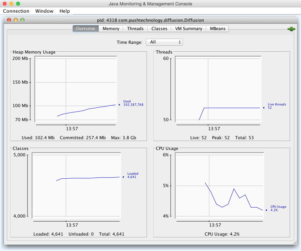Open the Help menu
The height and width of the screenshot is (251, 301).
(64, 11)
